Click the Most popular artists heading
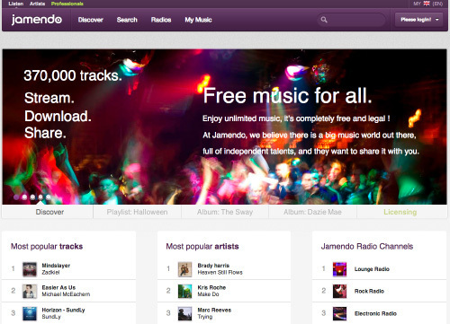450x324 pixels. (x=202, y=246)
